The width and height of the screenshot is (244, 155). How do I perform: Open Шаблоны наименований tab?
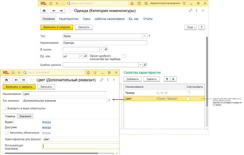coord(109,19)
